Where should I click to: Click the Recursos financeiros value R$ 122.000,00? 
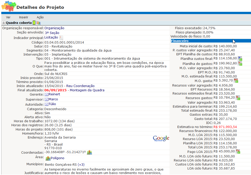225,131
